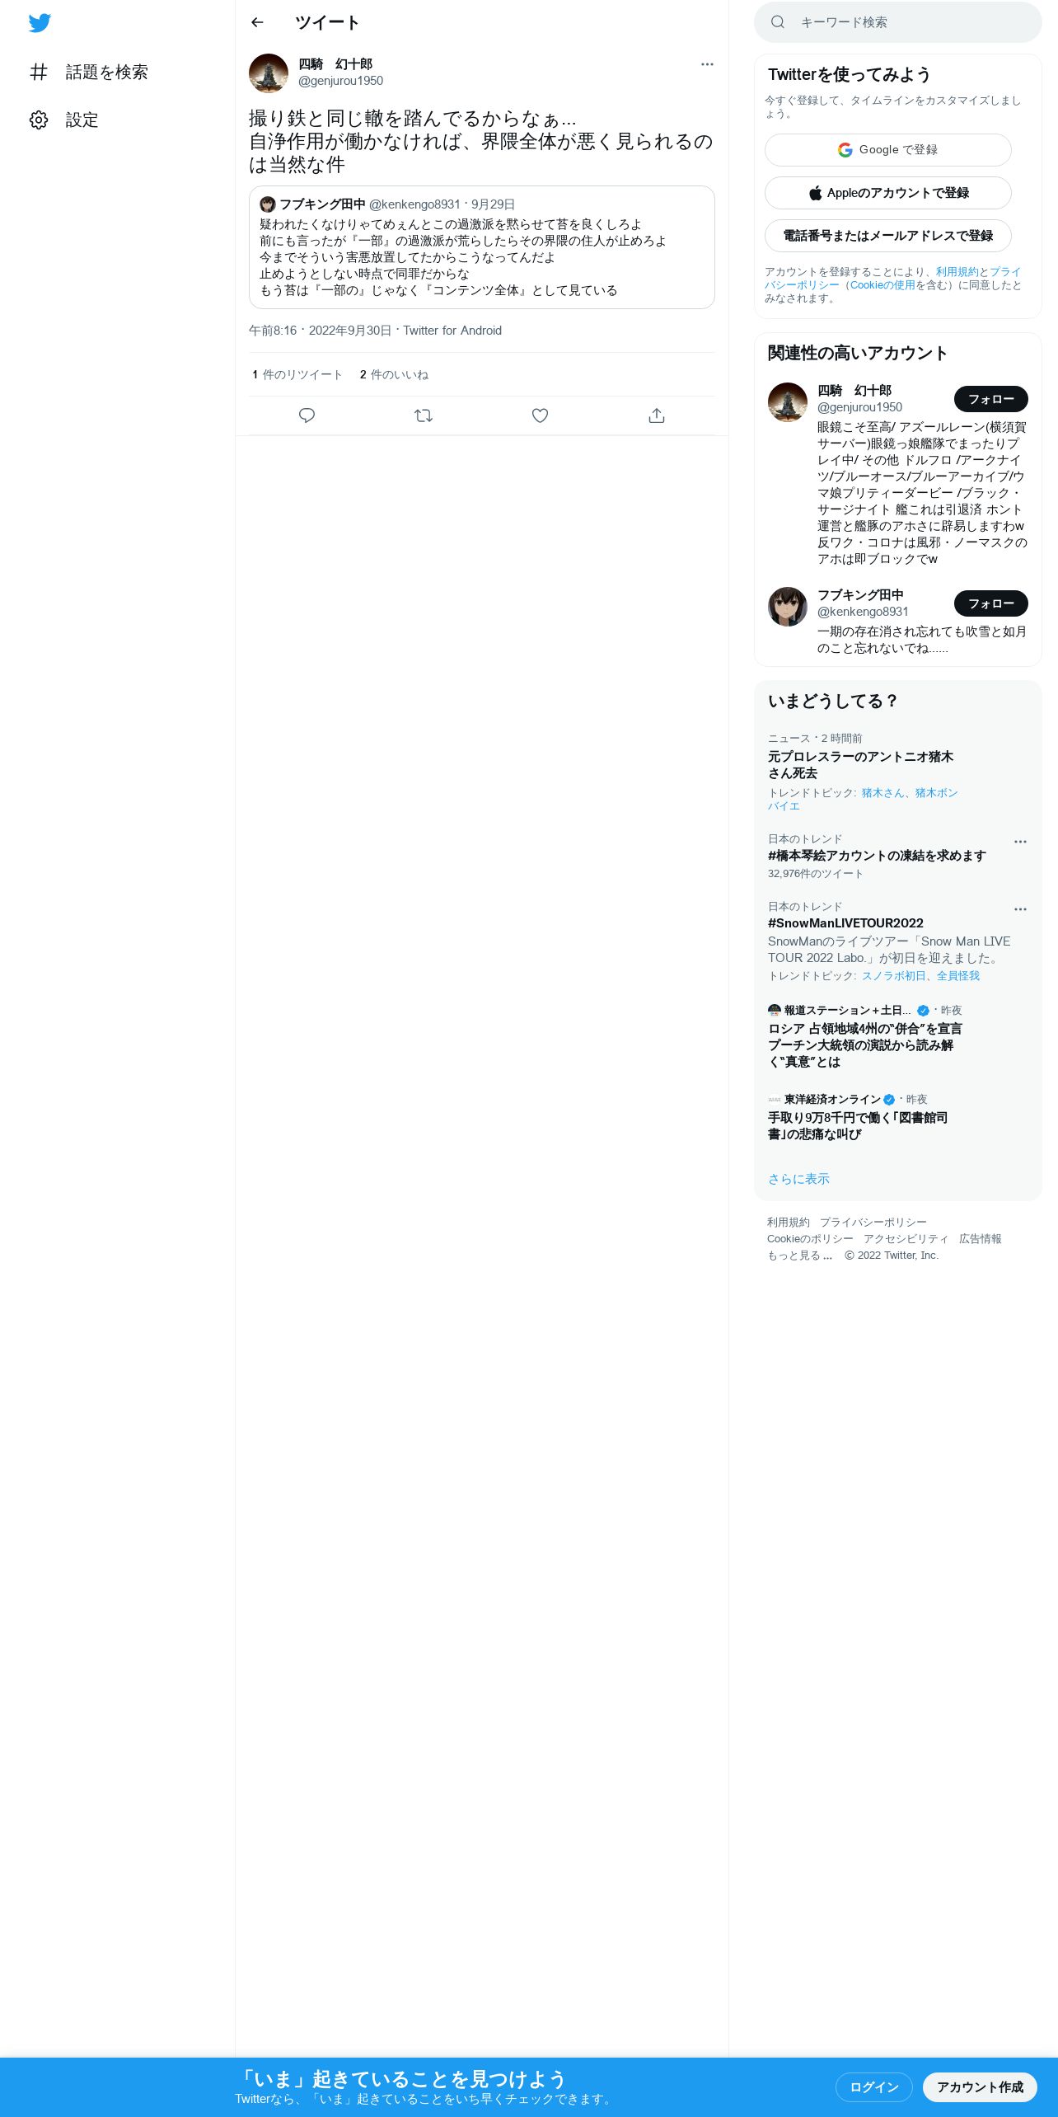The height and width of the screenshot is (2117, 1058).
Task: Click さらに表示 show more link
Action: 798,1179
